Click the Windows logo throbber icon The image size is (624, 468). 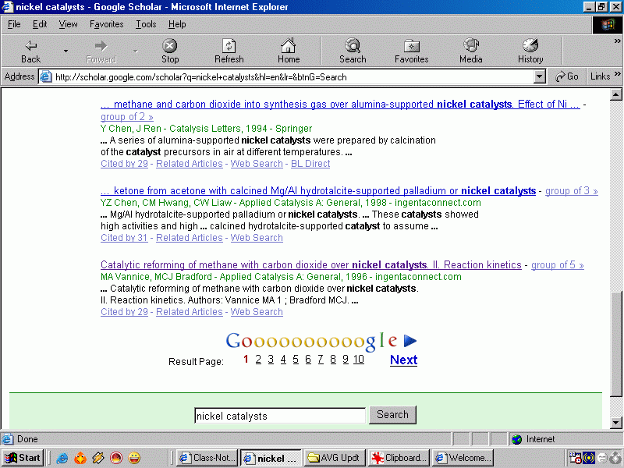tap(608, 25)
